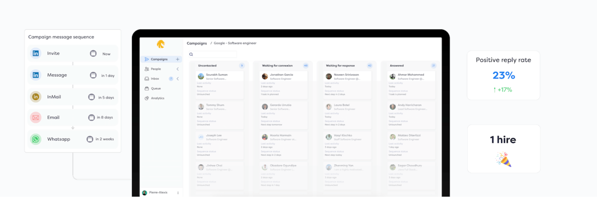Image resolution: width=597 pixels, height=211 pixels.
Task: Click the search magnifier icon
Action: 191,54
